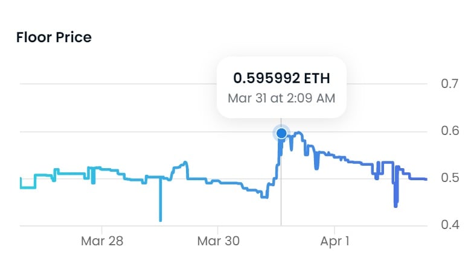Click the tick mark above Apr 1
Image resolution: width=471 pixels, height=270 pixels.
pos(334,228)
